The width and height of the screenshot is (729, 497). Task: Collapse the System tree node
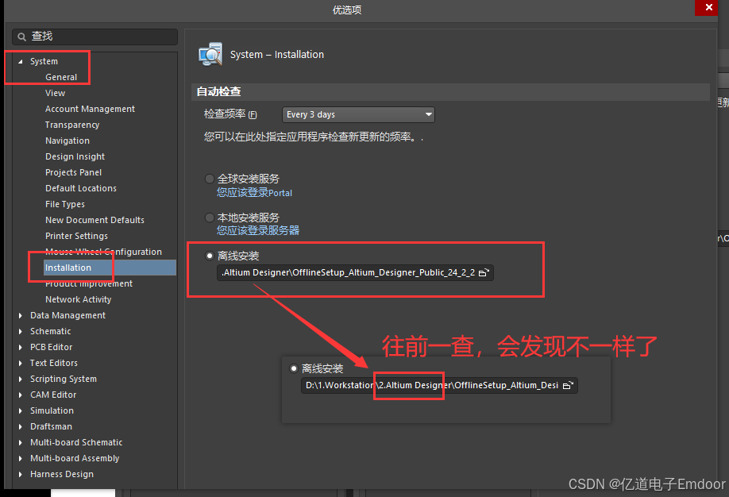[20, 61]
